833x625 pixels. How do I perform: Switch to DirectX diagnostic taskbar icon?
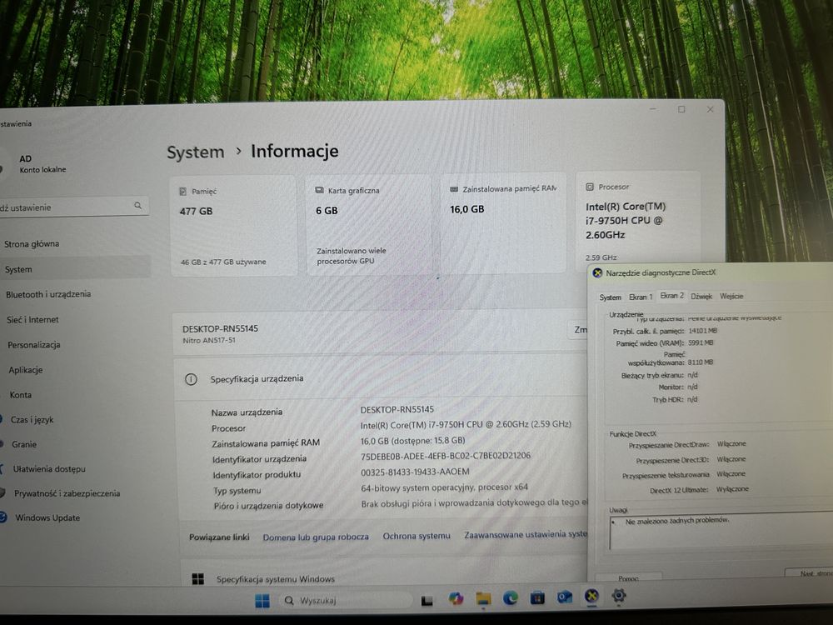[x=591, y=597]
